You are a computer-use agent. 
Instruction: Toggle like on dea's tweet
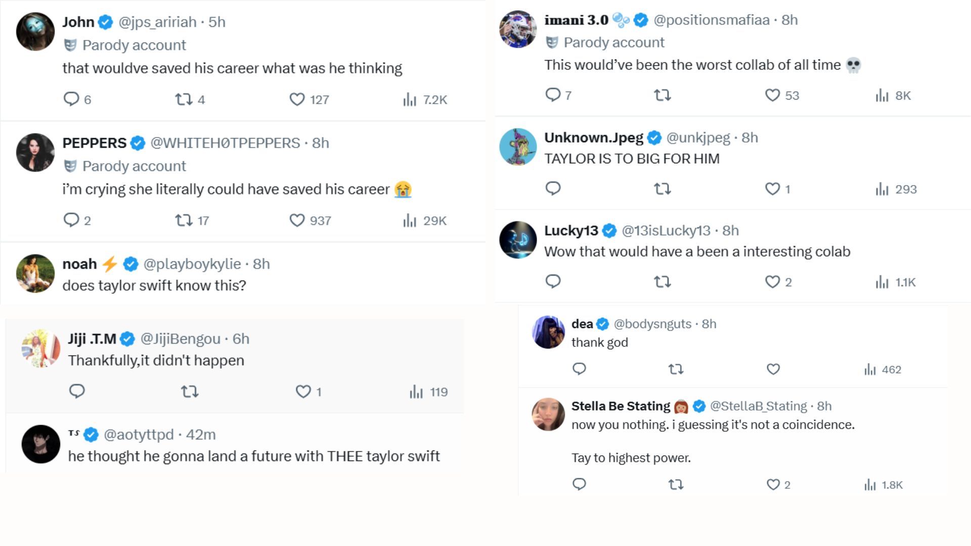click(773, 370)
